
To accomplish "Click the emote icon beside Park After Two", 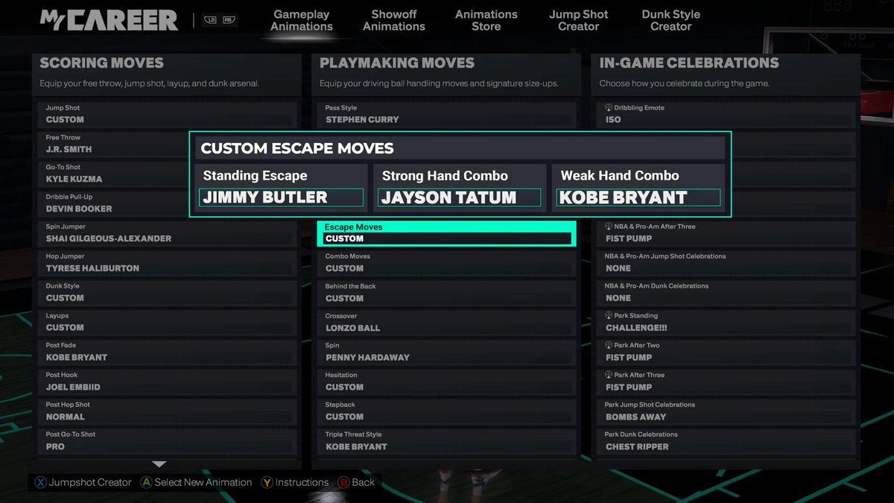I will click(609, 346).
